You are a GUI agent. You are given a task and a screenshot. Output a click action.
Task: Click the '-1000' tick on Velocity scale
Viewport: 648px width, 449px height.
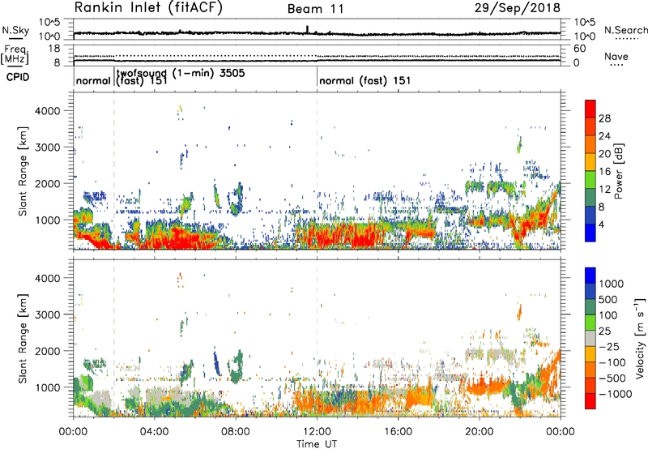tap(615, 394)
